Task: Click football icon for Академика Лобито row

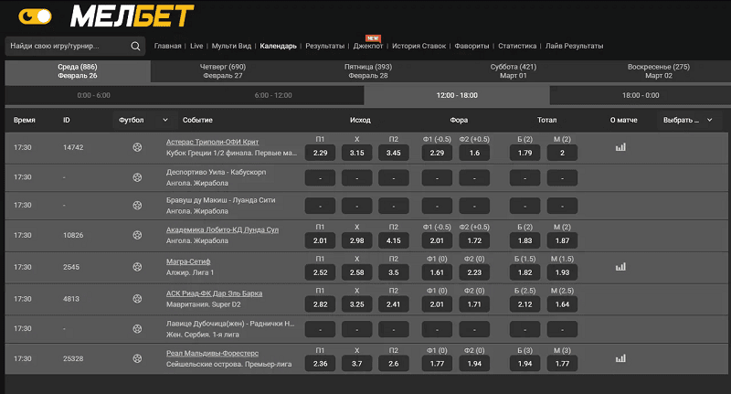Action: point(137,235)
